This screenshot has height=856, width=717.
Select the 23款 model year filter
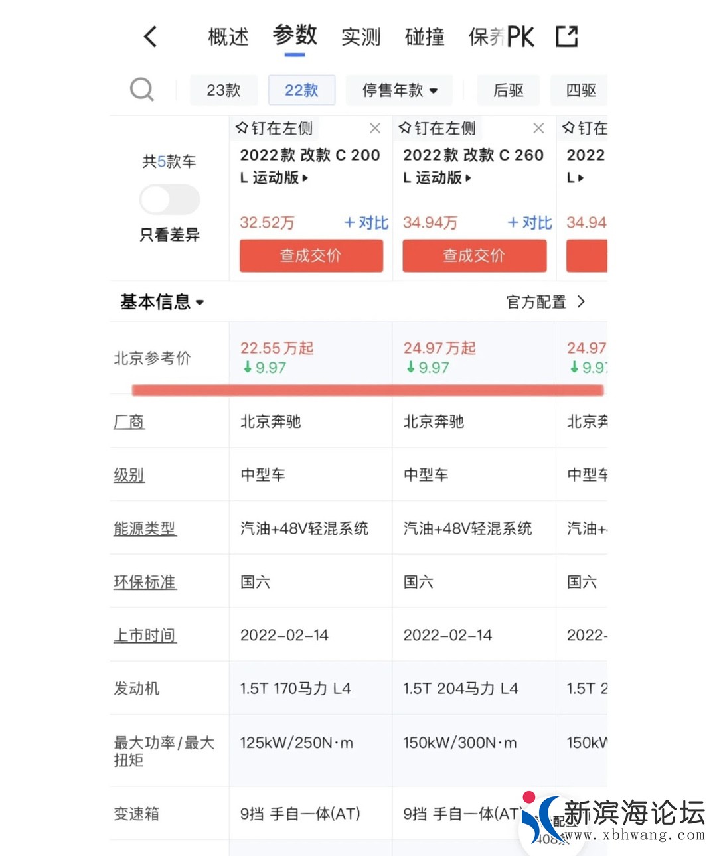click(223, 90)
